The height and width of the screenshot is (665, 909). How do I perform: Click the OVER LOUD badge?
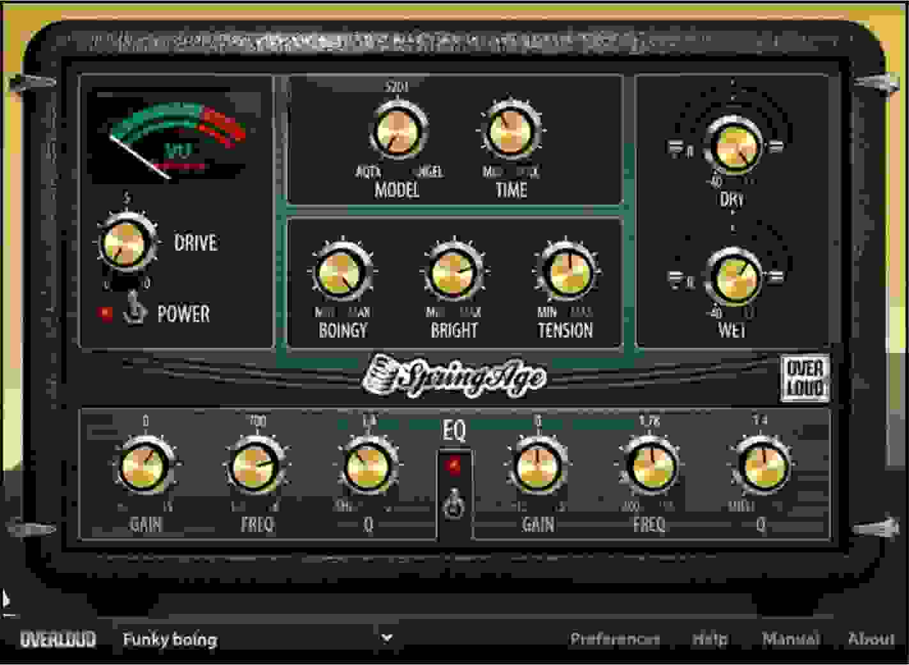[x=804, y=377]
